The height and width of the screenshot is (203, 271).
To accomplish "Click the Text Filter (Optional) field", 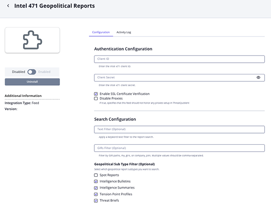I will (179, 129).
